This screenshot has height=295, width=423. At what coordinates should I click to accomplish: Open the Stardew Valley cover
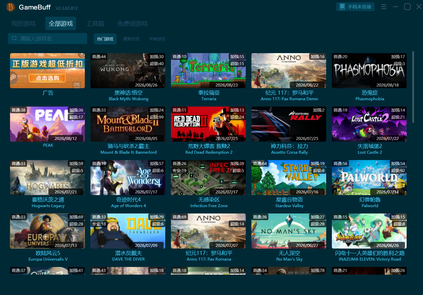[x=289, y=177]
